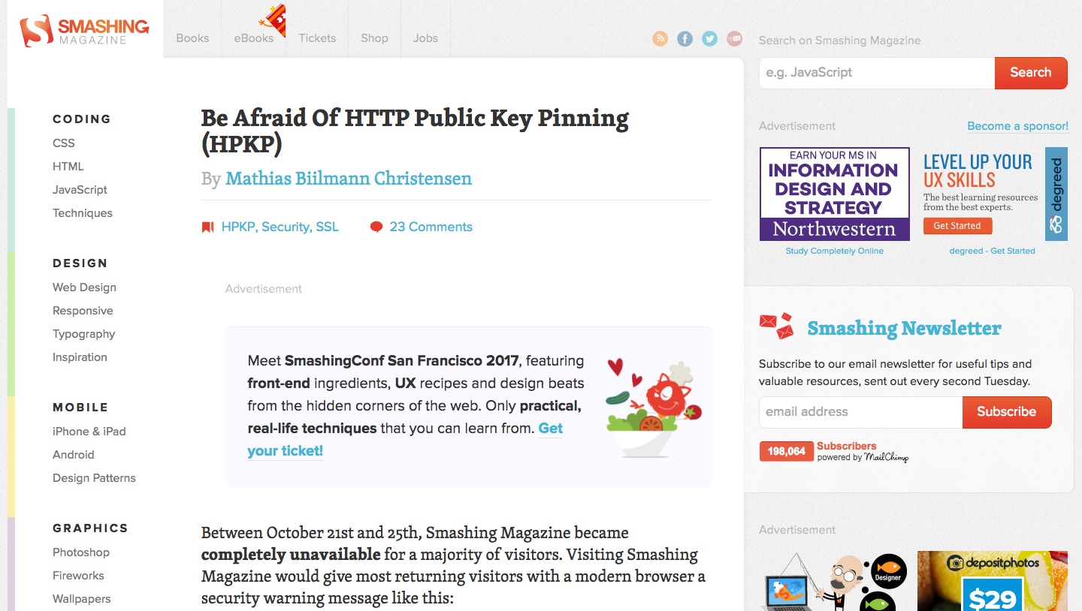Open the Become a sponsor link
This screenshot has height=611, width=1082.
(x=1017, y=125)
